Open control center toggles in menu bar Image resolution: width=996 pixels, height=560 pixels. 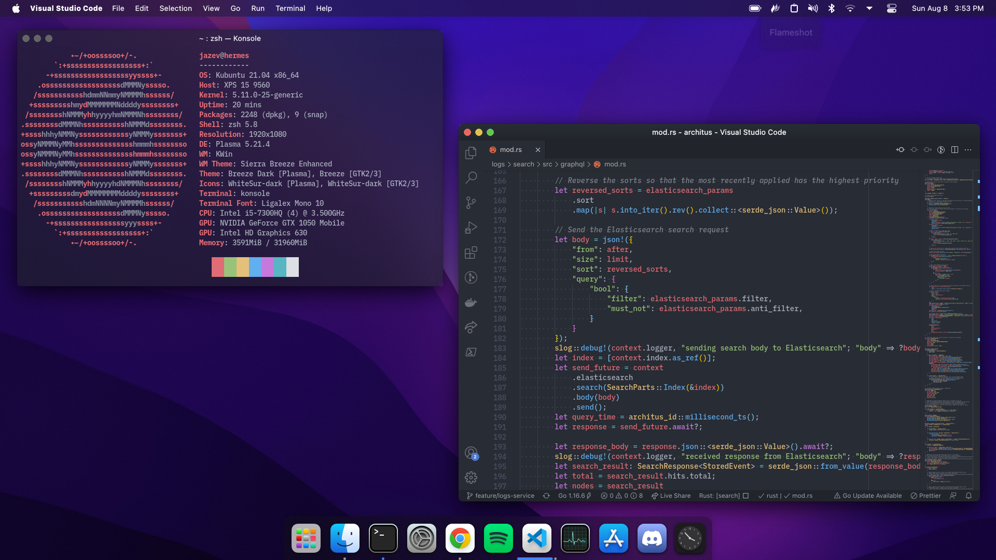(892, 8)
